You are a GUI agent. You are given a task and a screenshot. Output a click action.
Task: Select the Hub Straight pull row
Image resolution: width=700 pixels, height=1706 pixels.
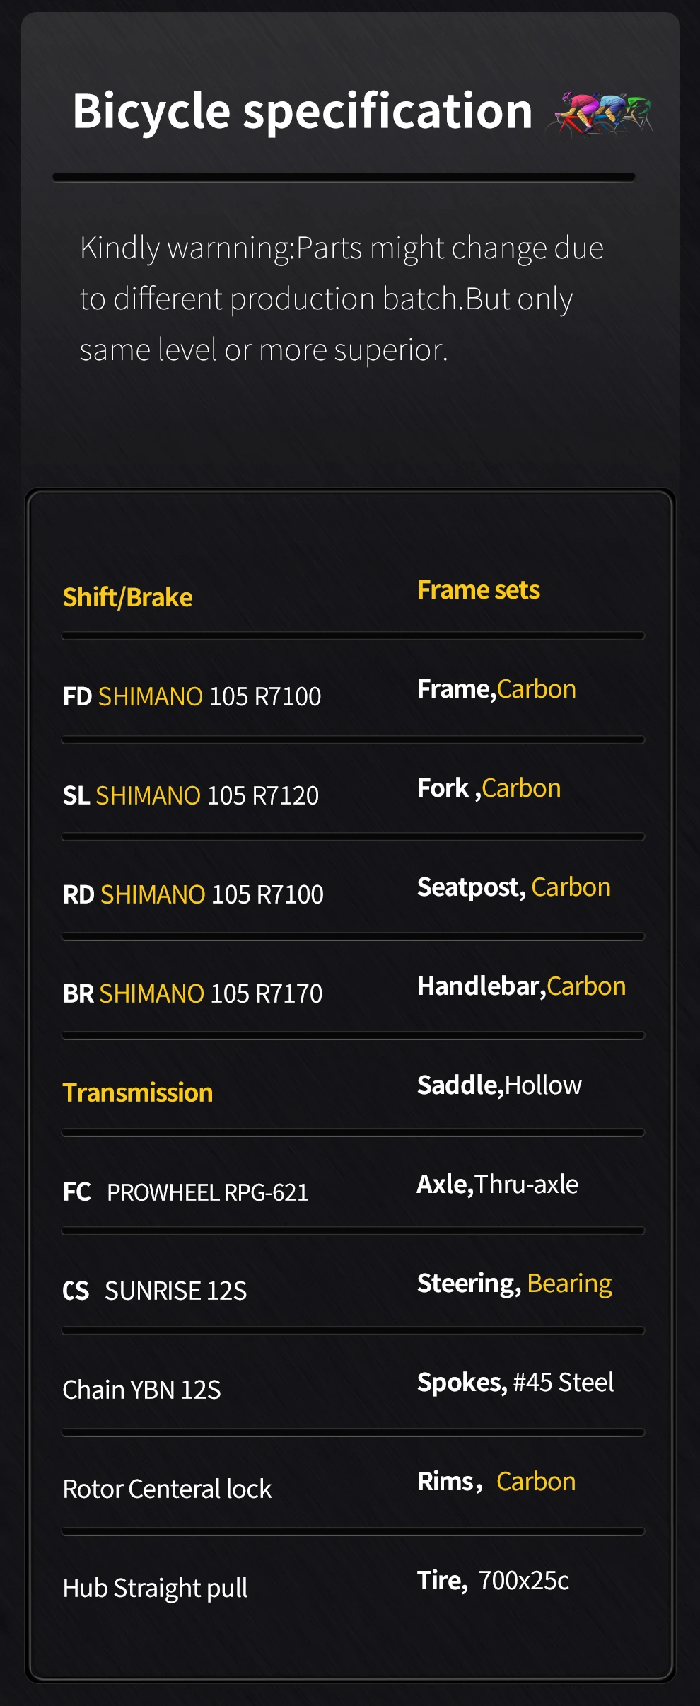tap(156, 1589)
